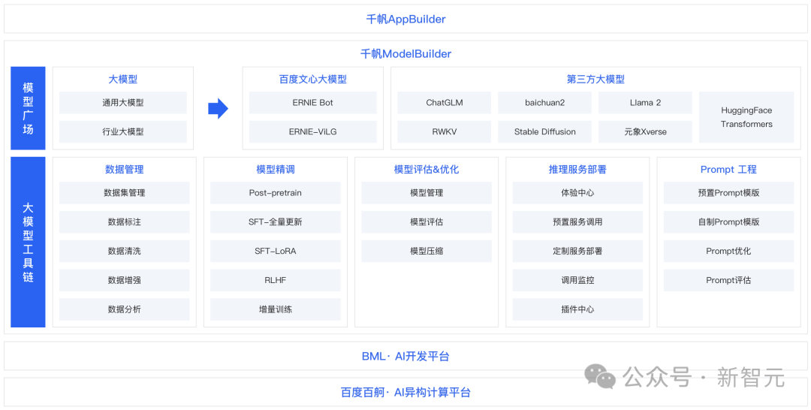This screenshot has height=410, width=811.
Task: Open HuggingFace Transformers tile
Action: [746, 117]
